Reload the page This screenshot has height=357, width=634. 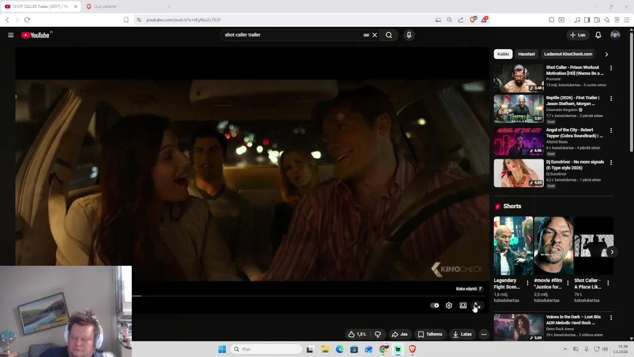[27, 20]
